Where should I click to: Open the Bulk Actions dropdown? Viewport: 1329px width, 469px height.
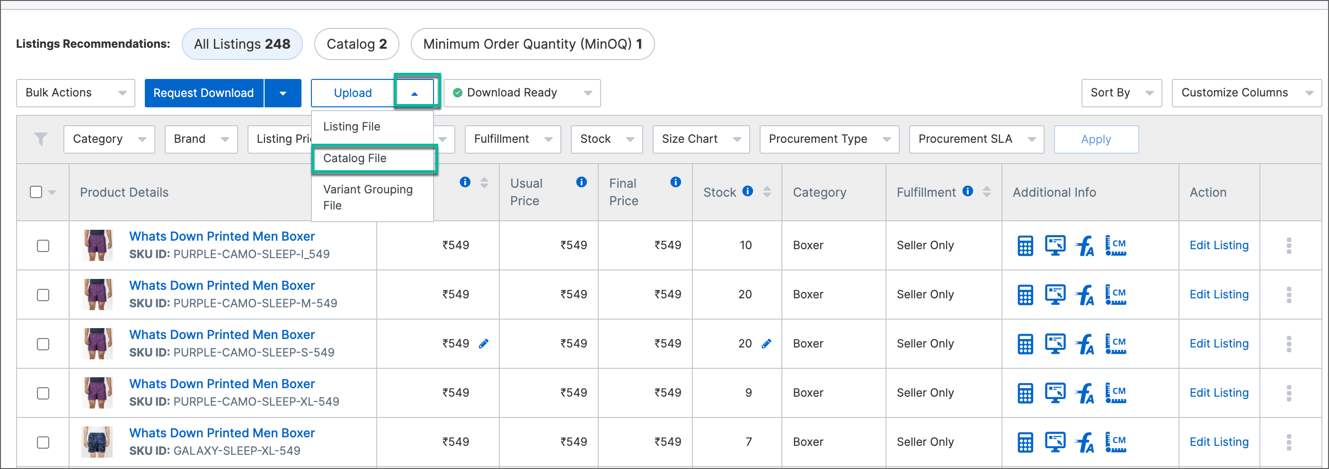point(75,93)
